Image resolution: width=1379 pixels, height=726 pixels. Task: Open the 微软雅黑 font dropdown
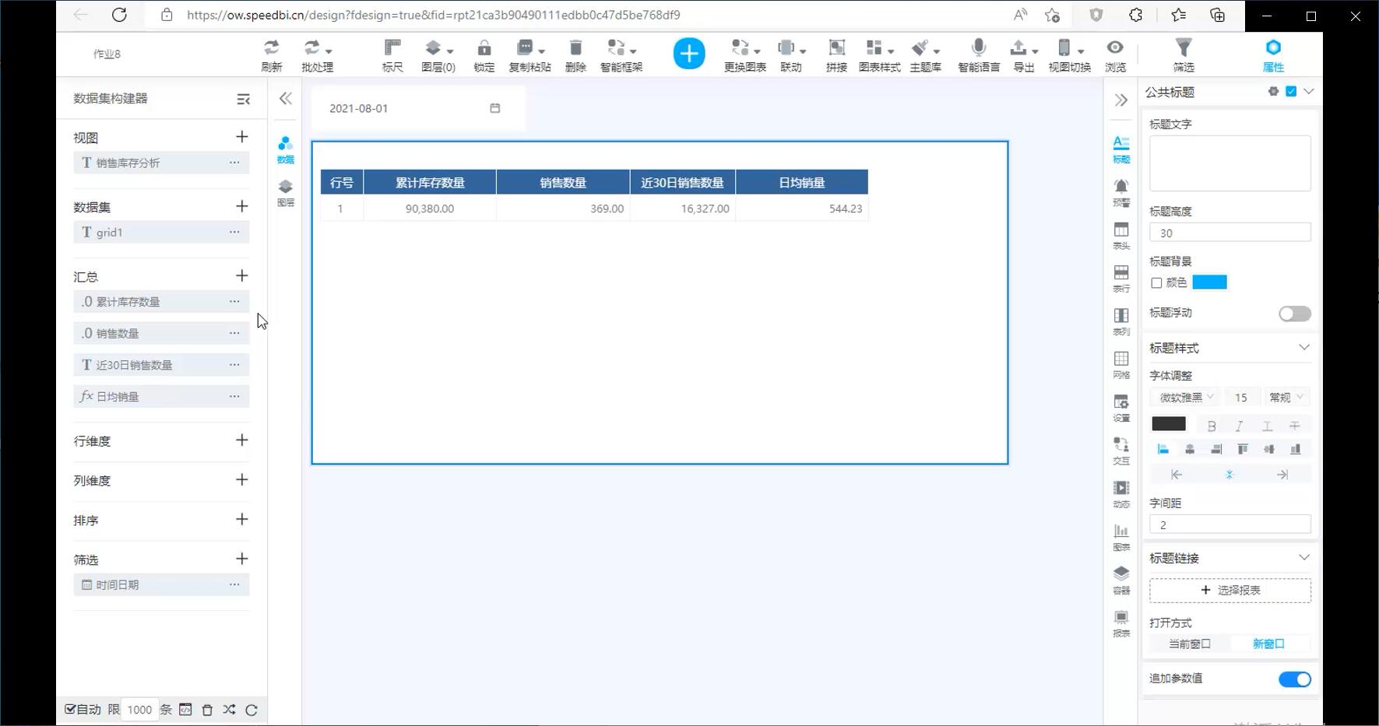click(1186, 398)
